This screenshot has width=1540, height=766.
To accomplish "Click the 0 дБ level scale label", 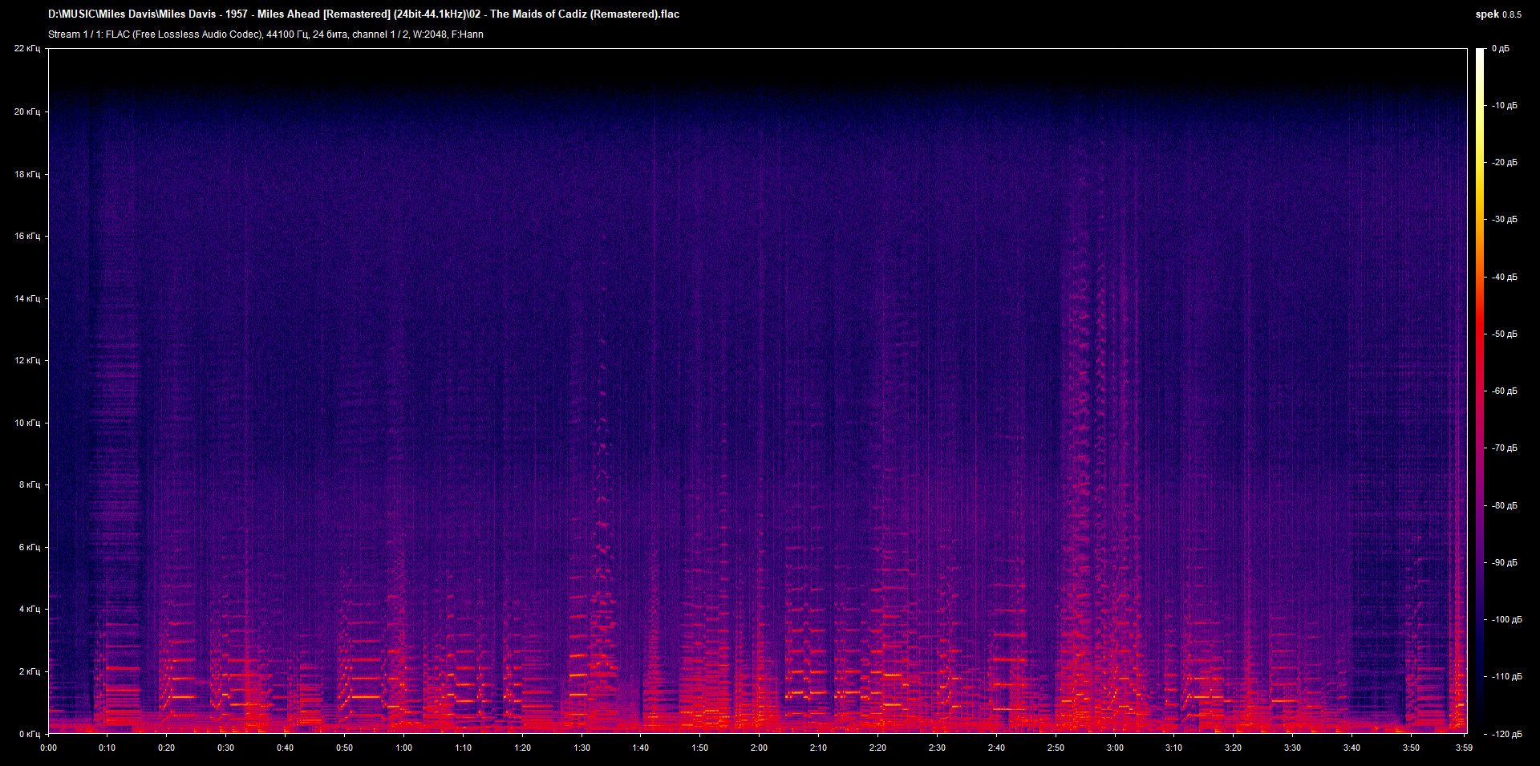I will 1501,49.
